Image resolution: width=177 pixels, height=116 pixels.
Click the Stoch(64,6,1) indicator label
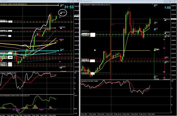coord(89,81)
